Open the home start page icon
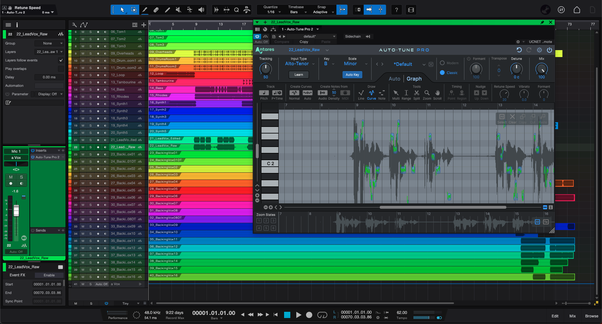The width and height of the screenshot is (602, 324). click(577, 10)
